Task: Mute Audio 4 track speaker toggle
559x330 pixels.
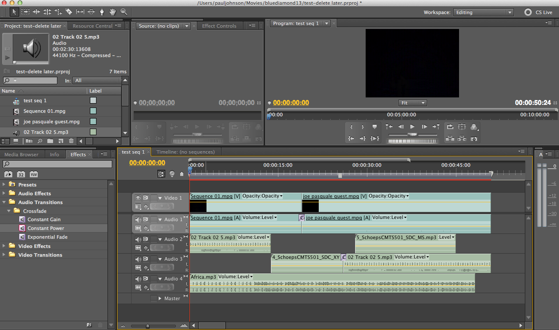Action: click(138, 279)
